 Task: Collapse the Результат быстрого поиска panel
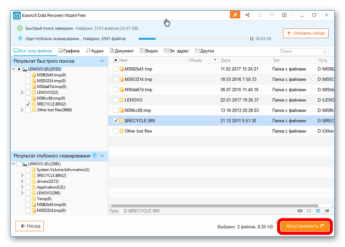[102, 61]
